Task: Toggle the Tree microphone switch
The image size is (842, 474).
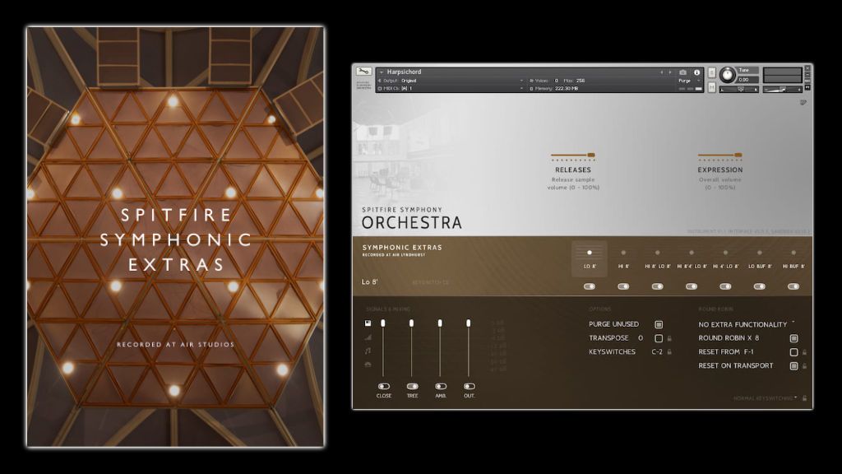Action: 413,387
